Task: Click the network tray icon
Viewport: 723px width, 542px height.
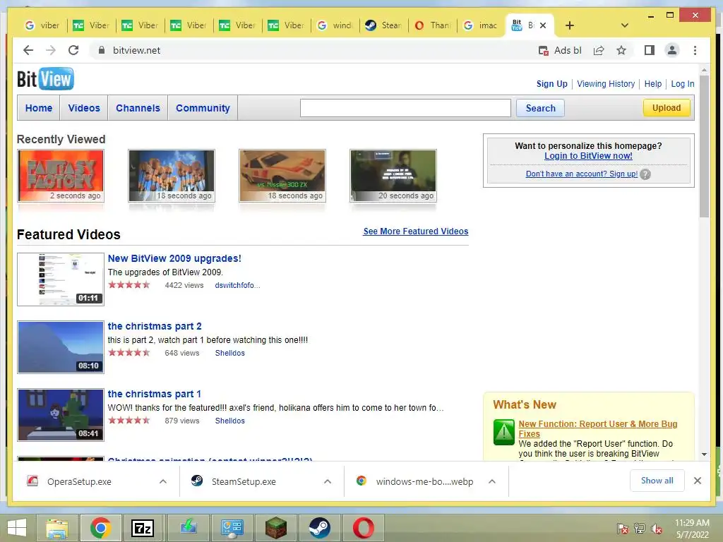Action: point(640,529)
